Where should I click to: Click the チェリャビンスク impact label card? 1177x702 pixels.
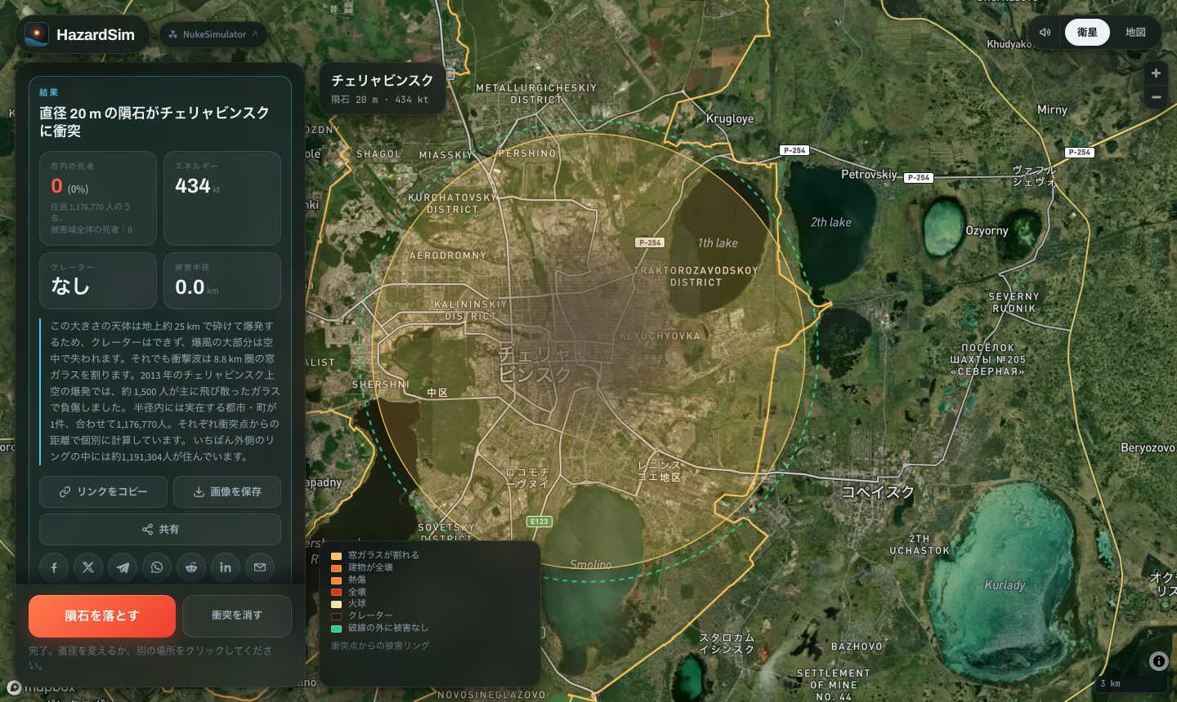tap(383, 88)
